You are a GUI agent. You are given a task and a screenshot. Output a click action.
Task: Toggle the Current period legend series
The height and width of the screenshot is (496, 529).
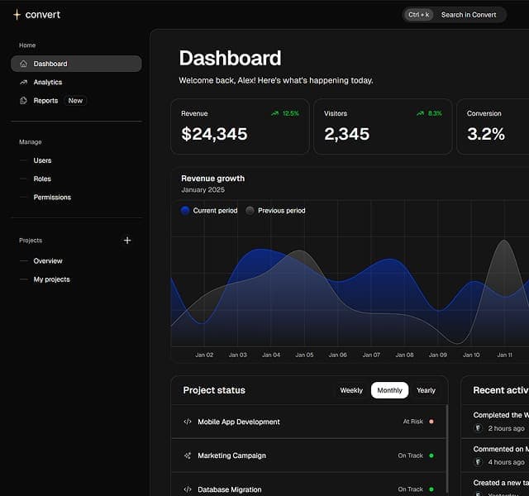209,211
